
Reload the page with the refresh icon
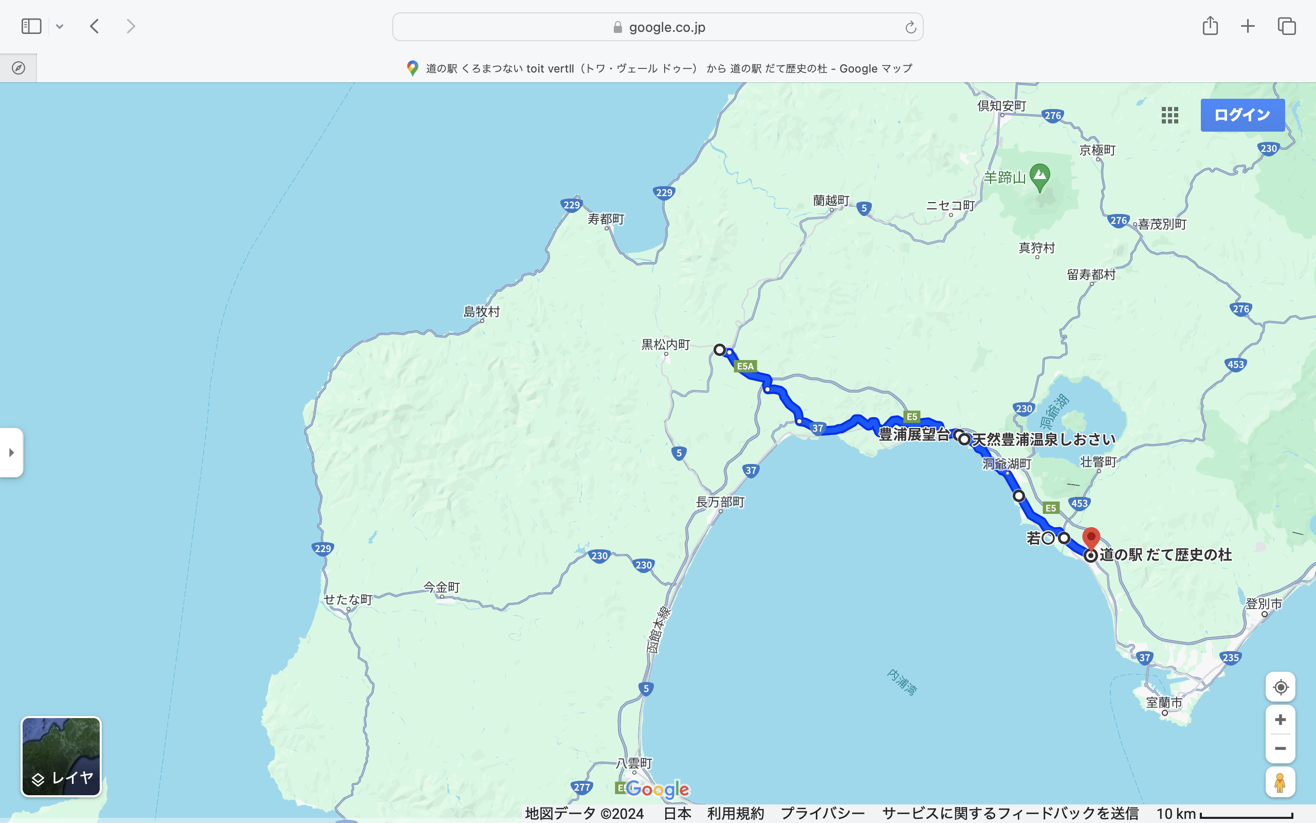(910, 27)
